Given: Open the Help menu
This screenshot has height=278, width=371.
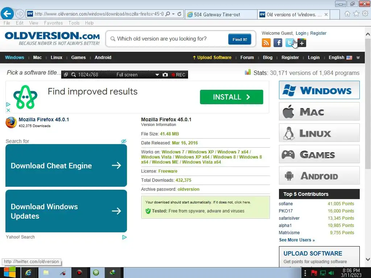Looking at the screenshot, I should [x=89, y=23].
